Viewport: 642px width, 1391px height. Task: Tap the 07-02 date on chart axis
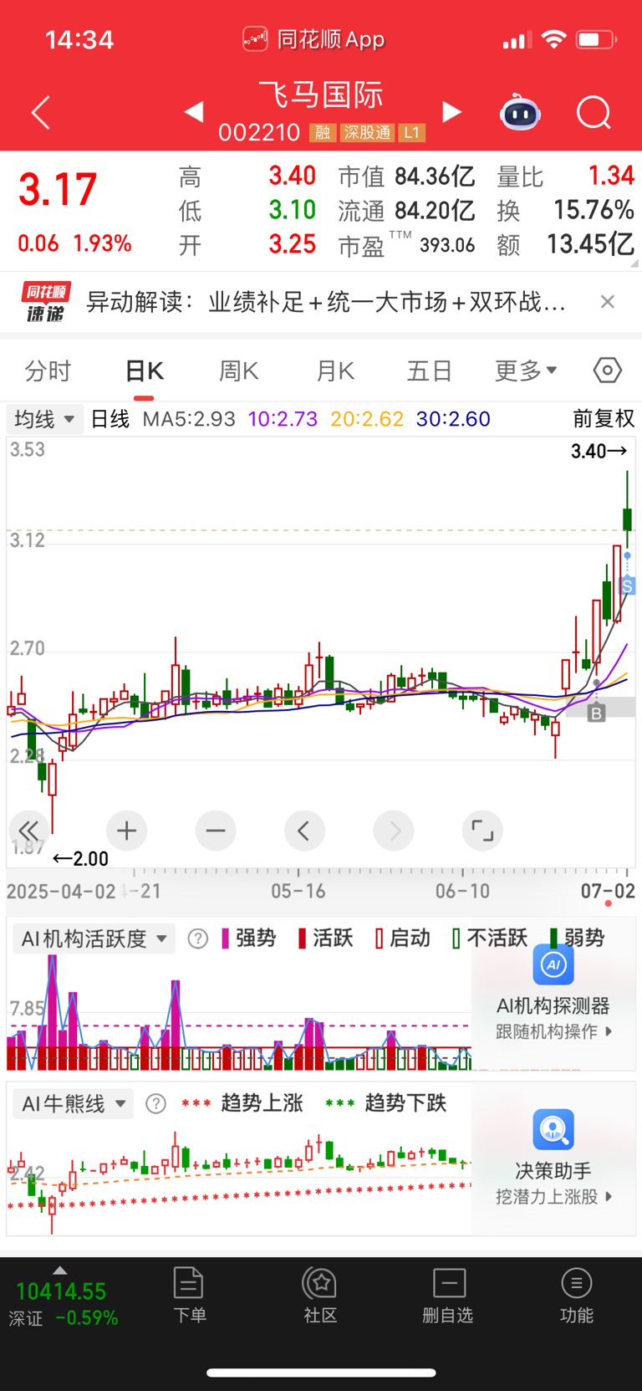pyautogui.click(x=608, y=892)
